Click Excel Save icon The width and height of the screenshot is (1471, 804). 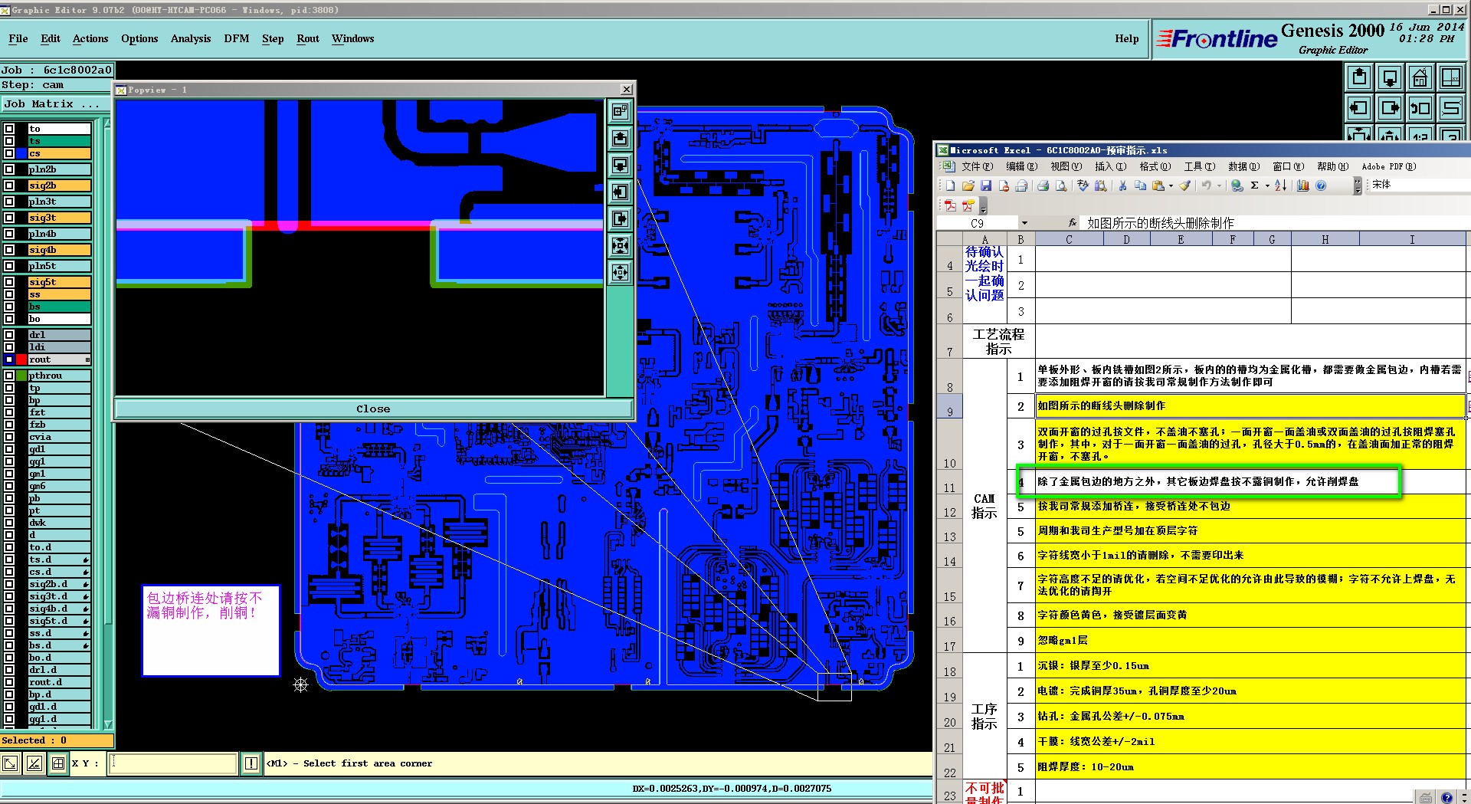pyautogui.click(x=986, y=185)
